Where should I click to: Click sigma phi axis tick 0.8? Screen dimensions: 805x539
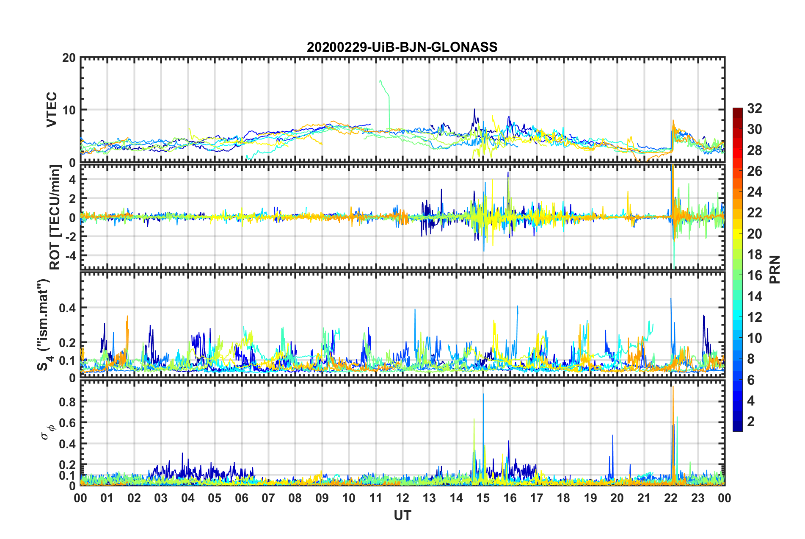(67, 402)
